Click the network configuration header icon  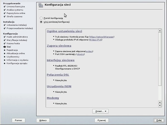pyautogui.click(x=41, y=5)
